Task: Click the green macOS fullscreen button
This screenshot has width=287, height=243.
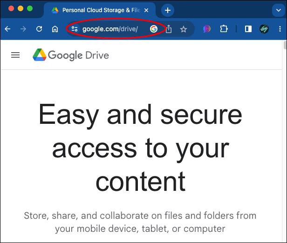Action: click(30, 8)
